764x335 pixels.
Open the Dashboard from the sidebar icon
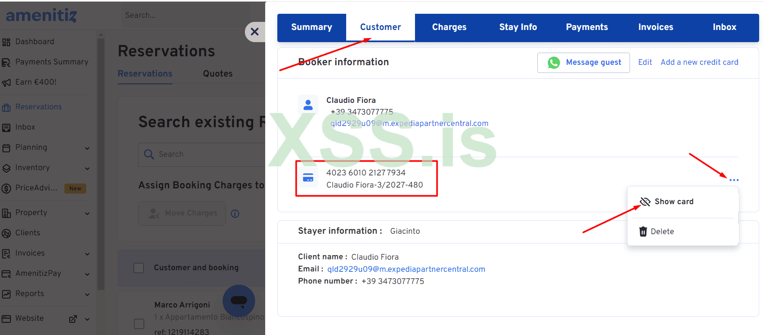click(6, 42)
